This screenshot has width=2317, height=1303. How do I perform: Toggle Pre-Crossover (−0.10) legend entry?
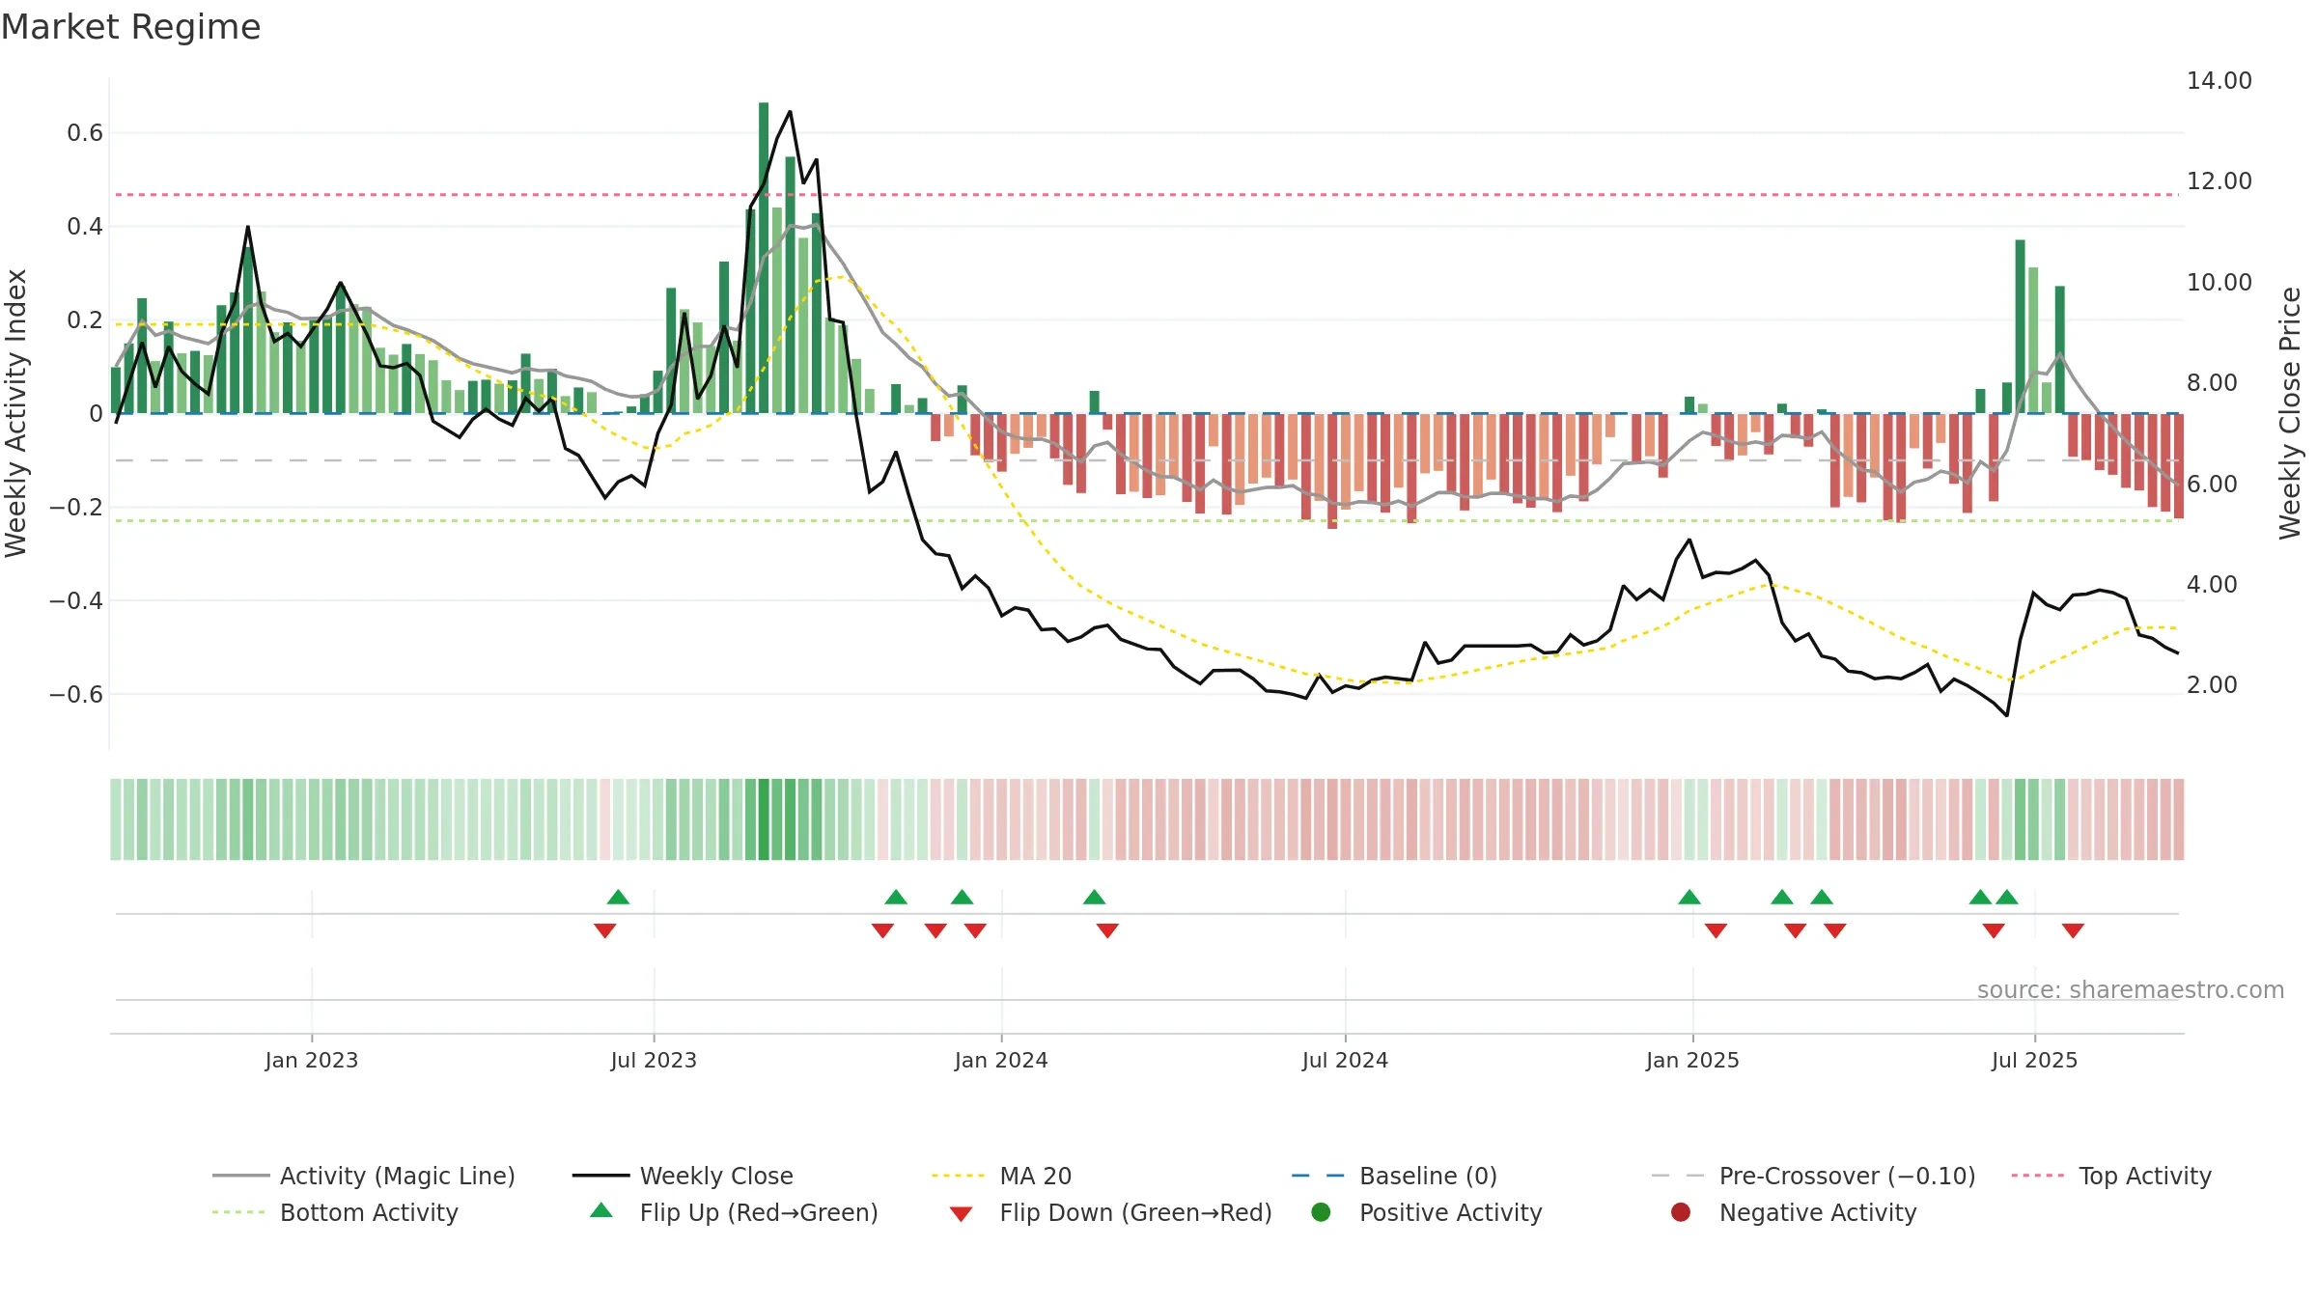point(1813,1176)
